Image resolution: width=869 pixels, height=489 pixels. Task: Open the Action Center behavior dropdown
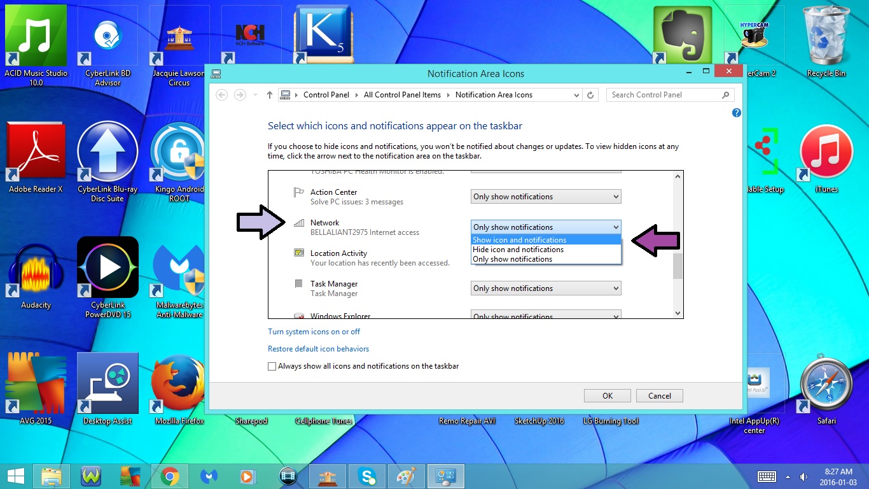click(546, 197)
